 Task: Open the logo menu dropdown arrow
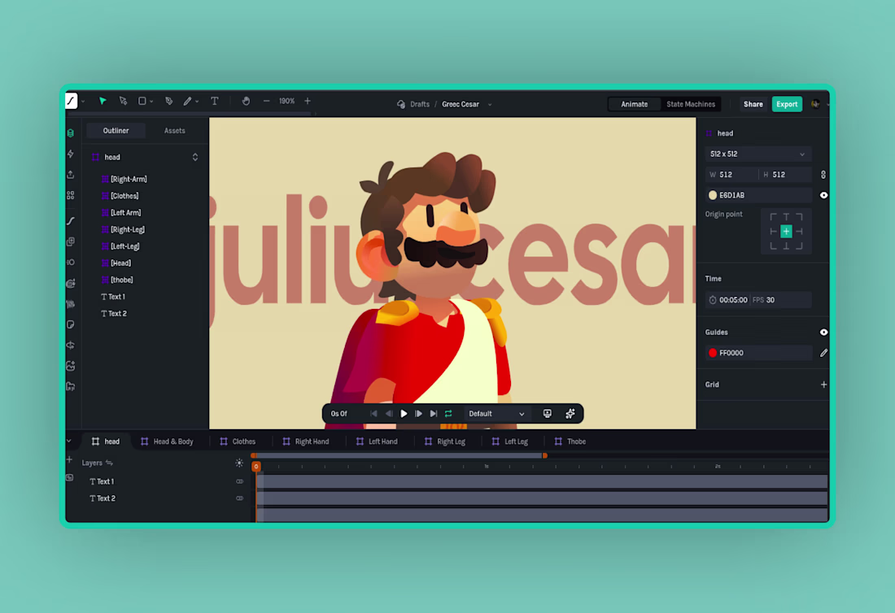tap(83, 102)
